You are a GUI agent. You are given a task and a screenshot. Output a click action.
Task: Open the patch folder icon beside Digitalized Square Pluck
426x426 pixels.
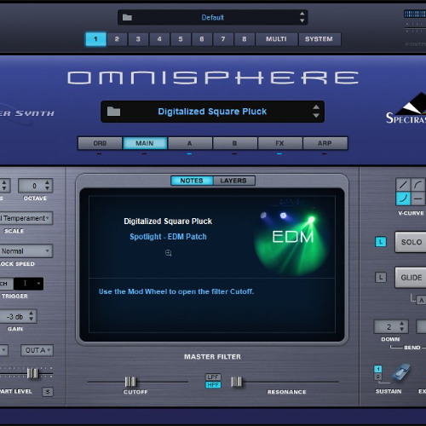click(x=113, y=112)
